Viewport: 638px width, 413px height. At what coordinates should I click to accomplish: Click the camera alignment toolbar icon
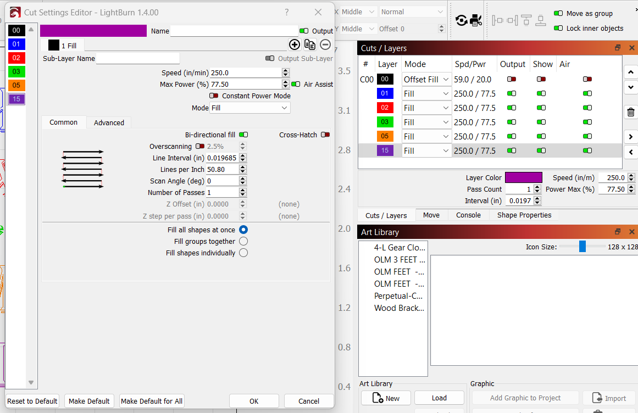[476, 20]
